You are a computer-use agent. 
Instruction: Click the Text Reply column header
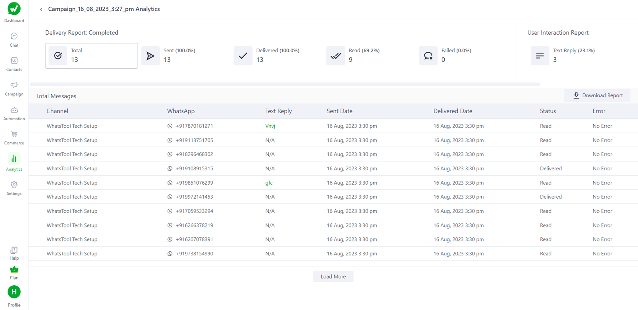(278, 111)
